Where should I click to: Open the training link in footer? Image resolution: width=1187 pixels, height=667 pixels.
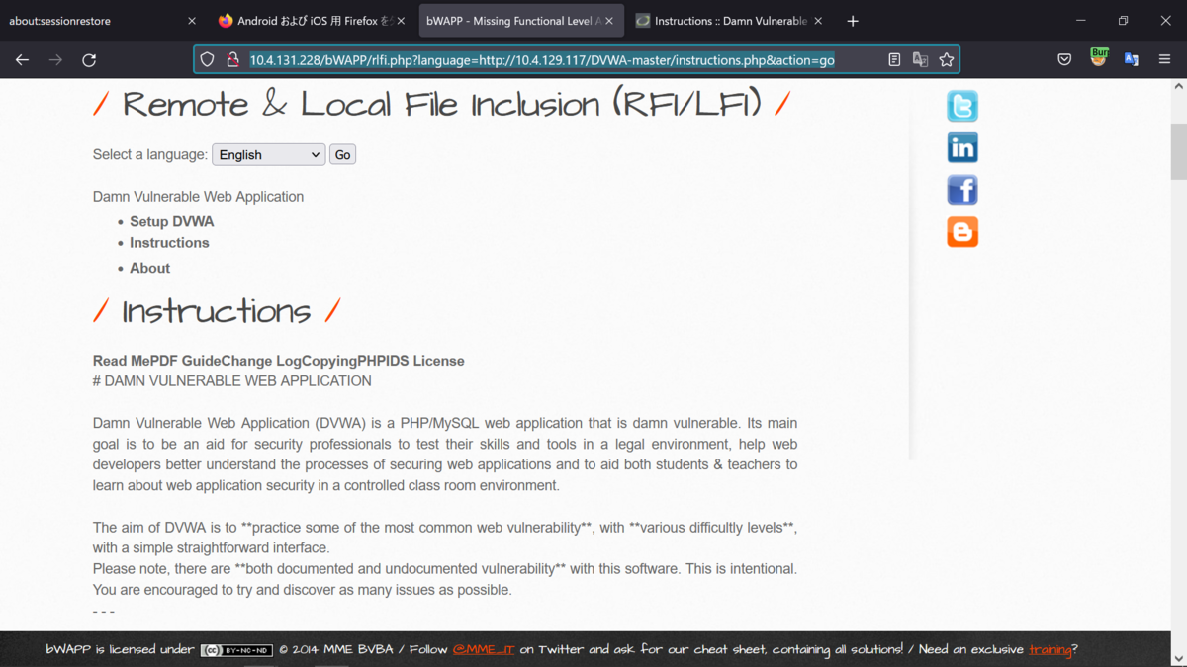[x=1050, y=649]
